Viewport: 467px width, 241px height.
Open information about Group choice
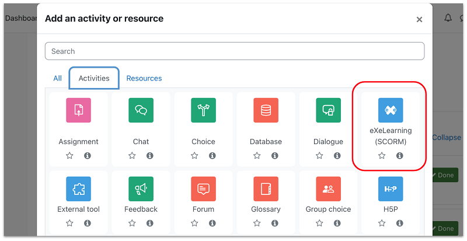337,223
